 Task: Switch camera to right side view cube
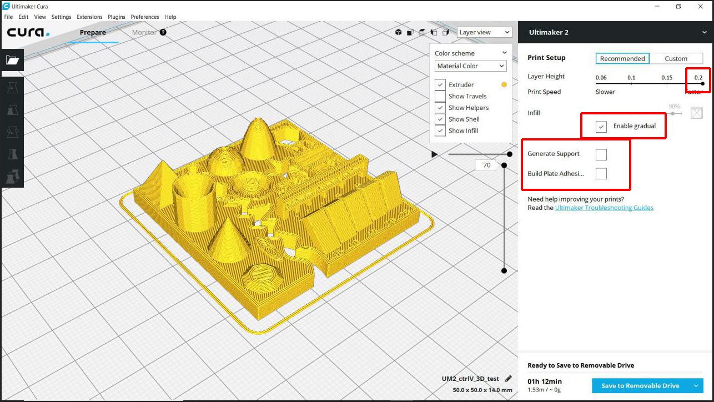click(445, 32)
